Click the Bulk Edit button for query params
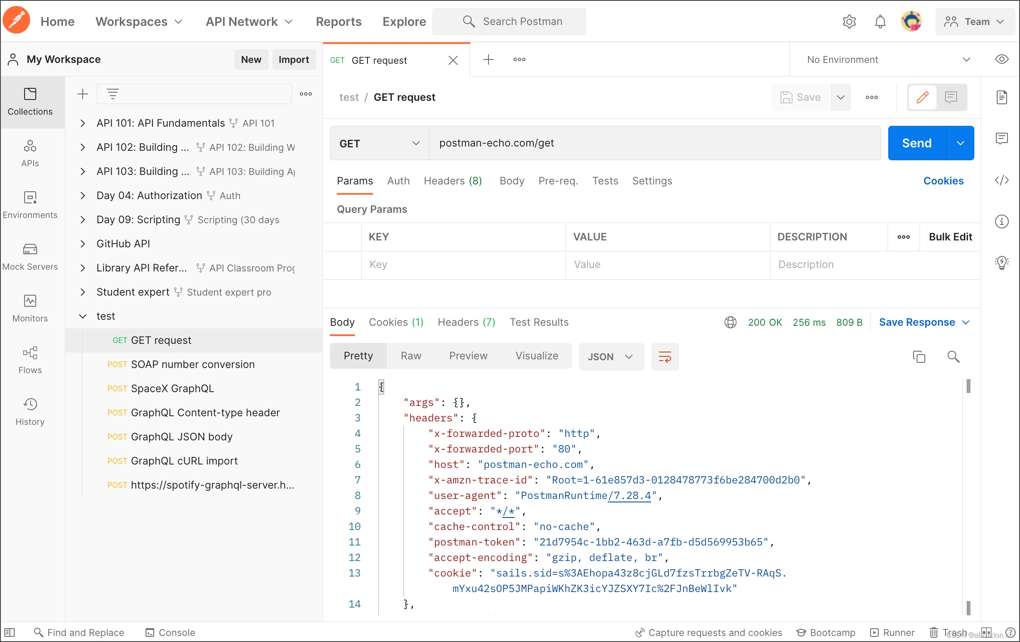This screenshot has height=642, width=1020. 950,237
